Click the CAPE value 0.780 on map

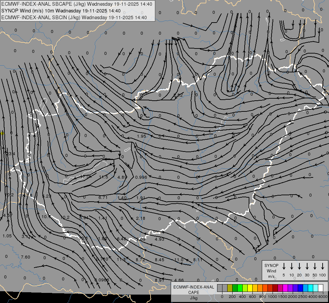click(102, 259)
